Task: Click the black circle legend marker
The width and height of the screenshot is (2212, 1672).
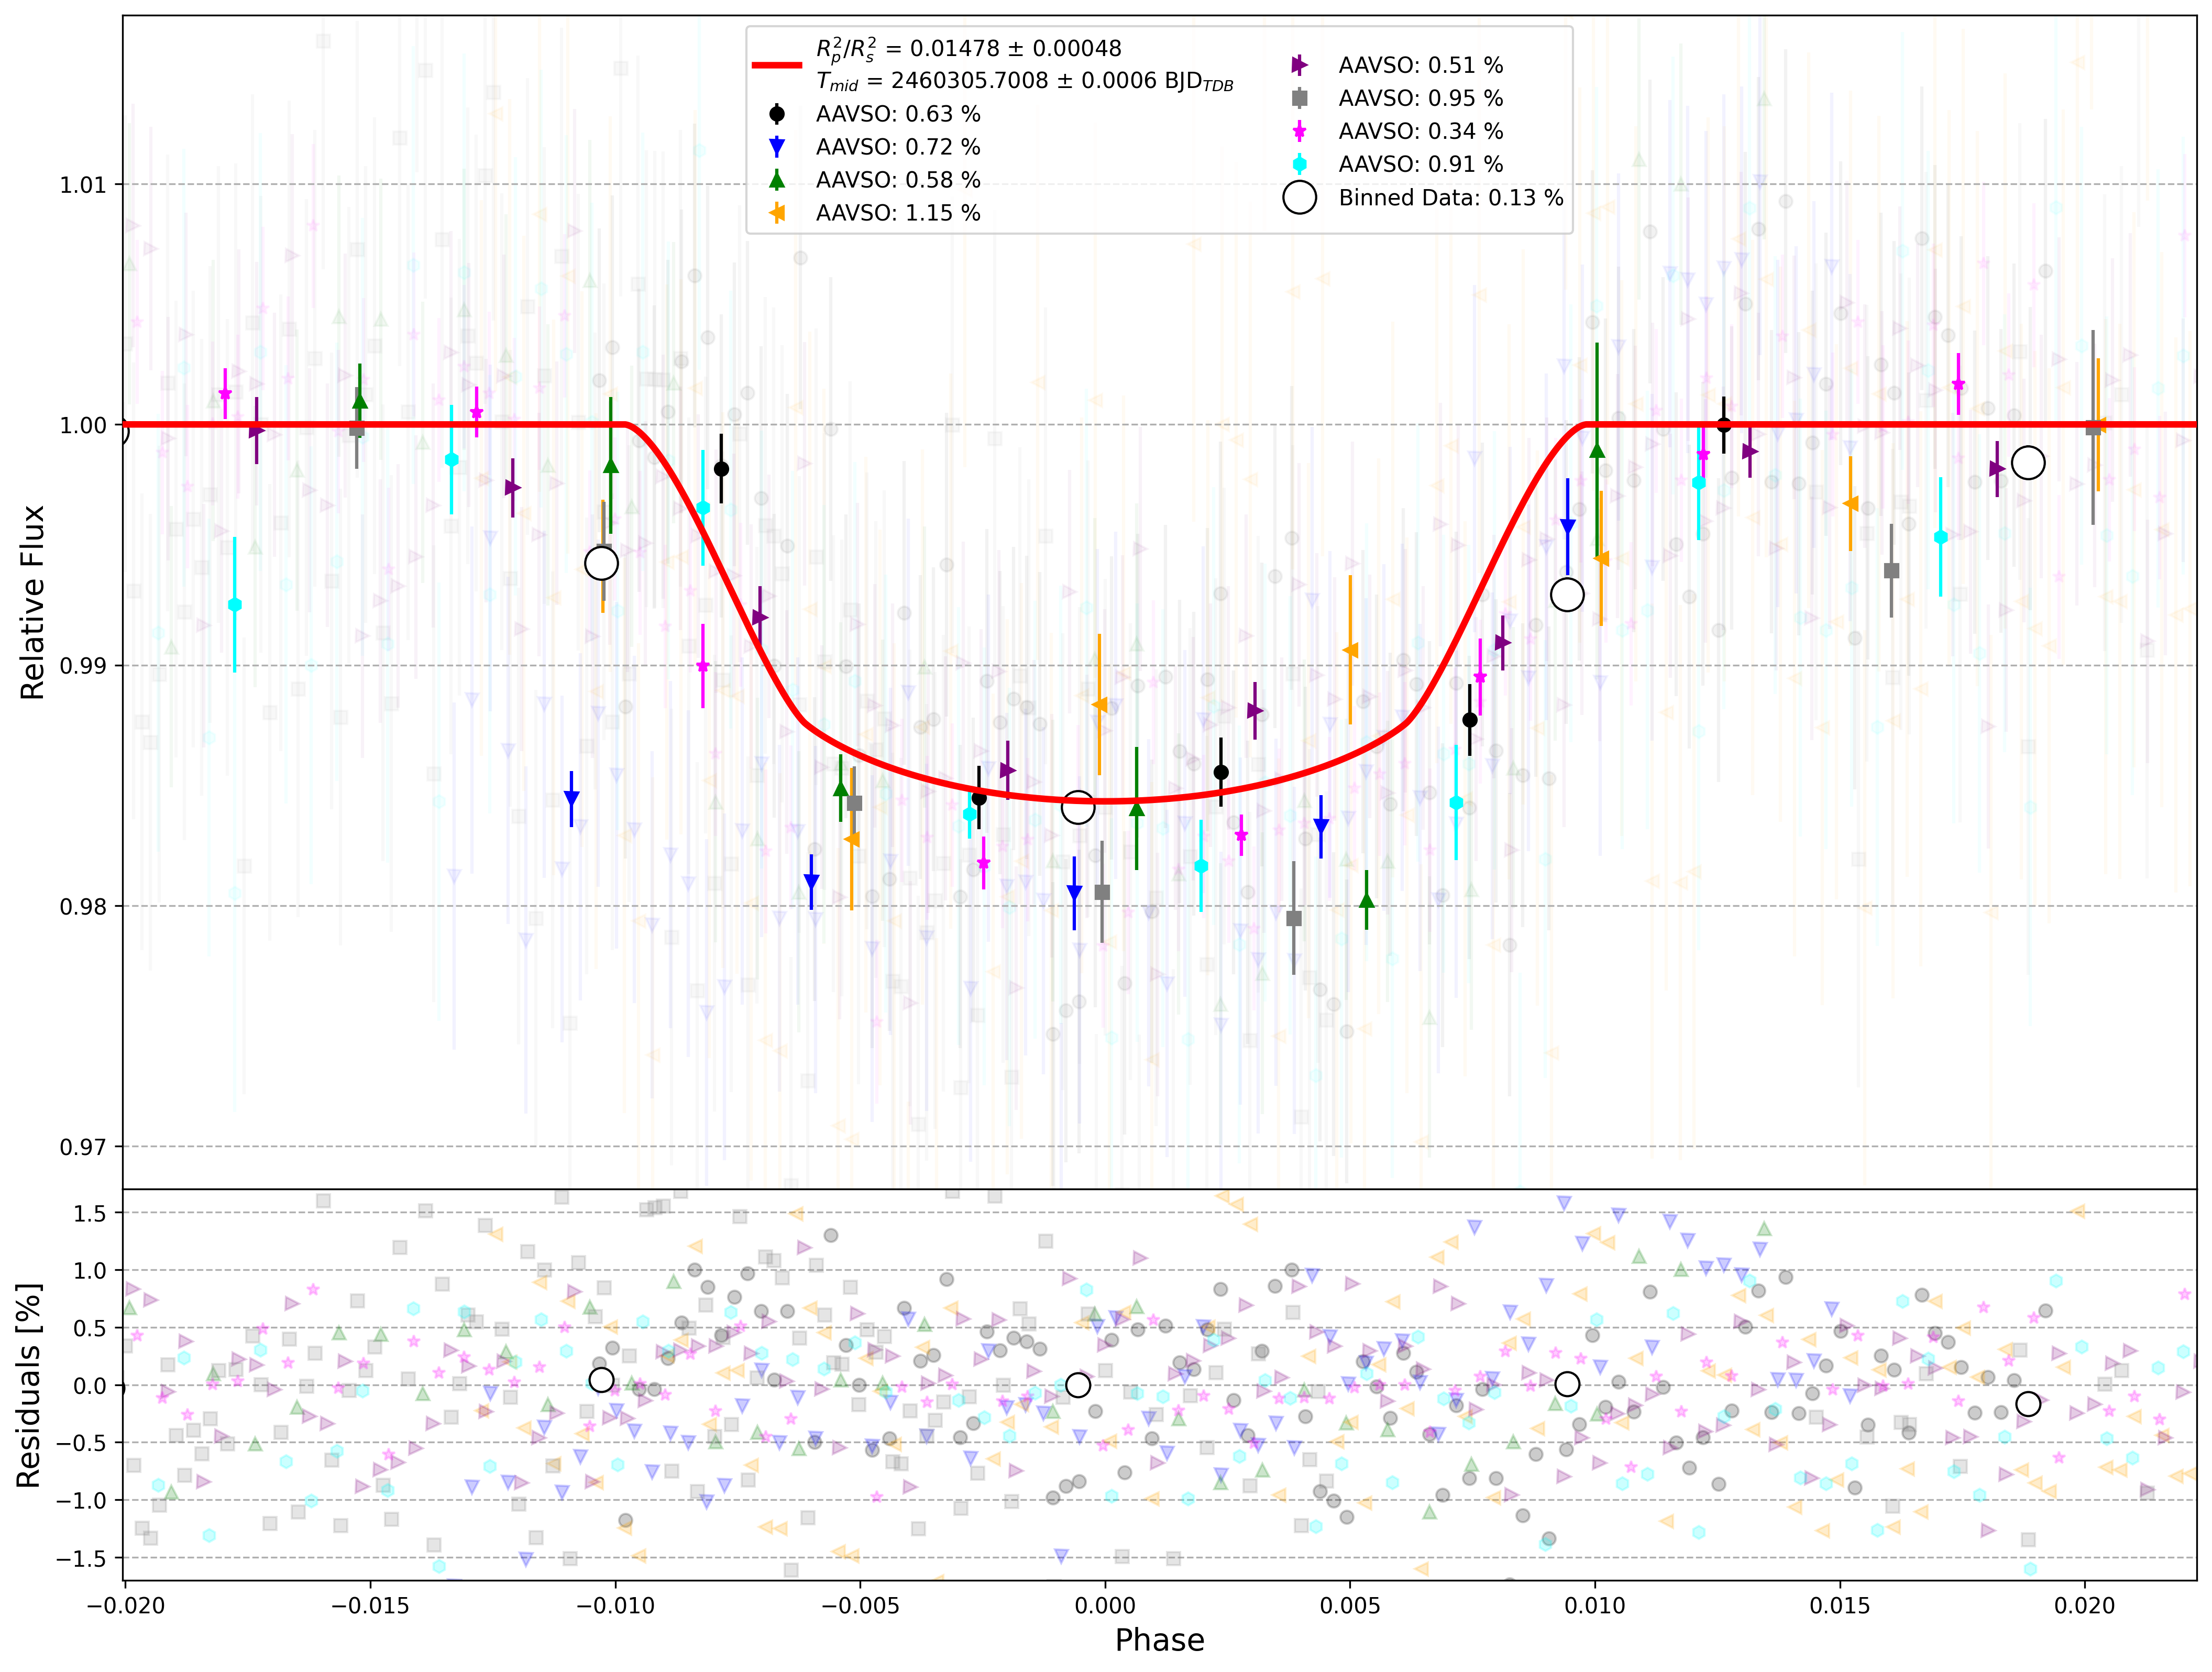Action: pyautogui.click(x=777, y=114)
